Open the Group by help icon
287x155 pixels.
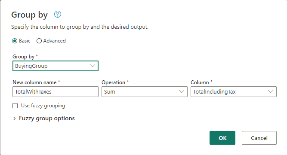(58, 14)
